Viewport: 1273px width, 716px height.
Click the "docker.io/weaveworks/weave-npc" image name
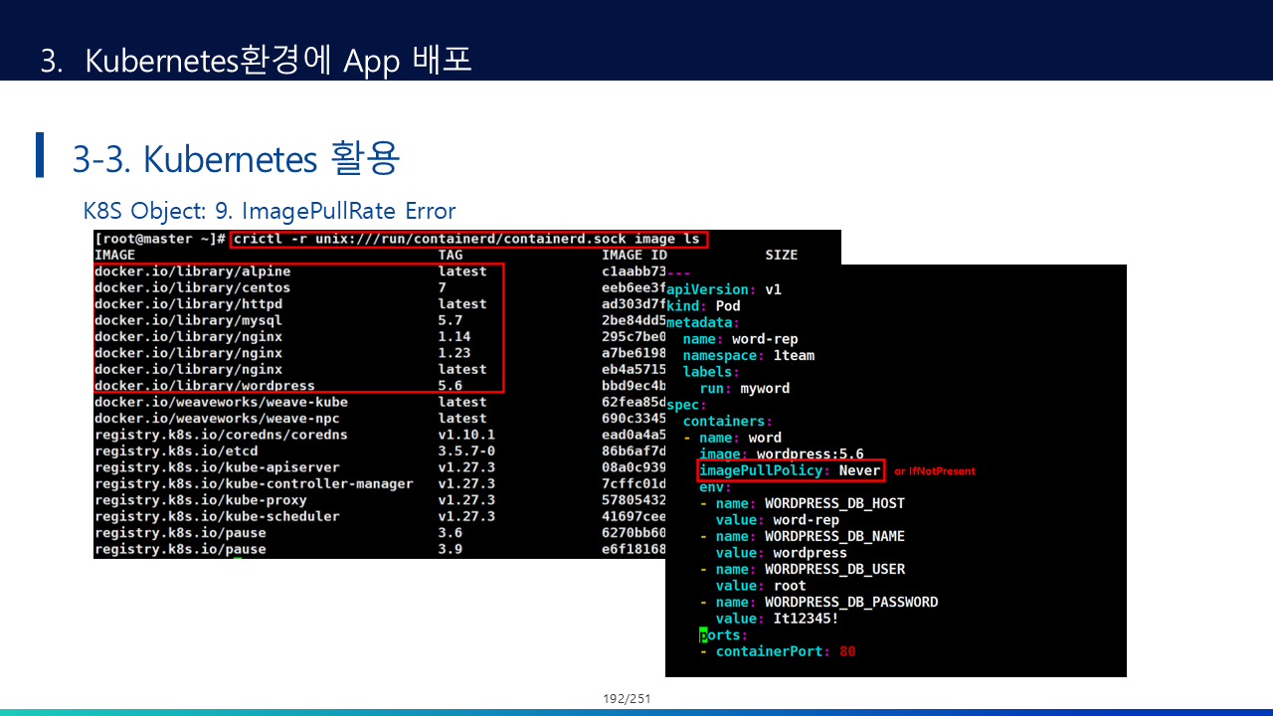coord(217,419)
